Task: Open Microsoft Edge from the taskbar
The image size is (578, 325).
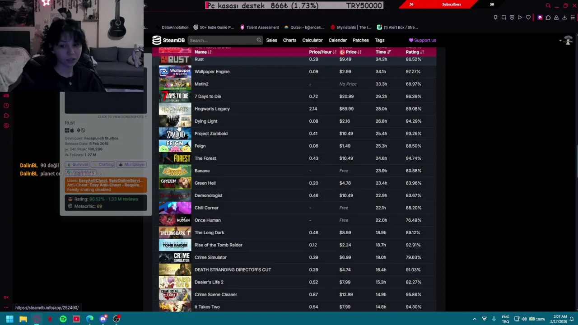Action: pos(89,319)
